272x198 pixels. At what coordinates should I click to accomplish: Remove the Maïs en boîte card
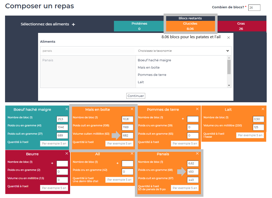pos(132,109)
